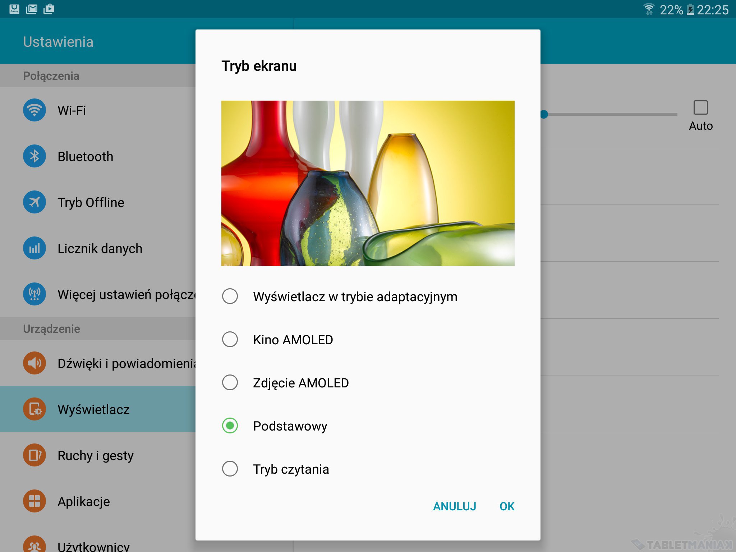Enable the Auto brightness checkbox

pos(700,107)
